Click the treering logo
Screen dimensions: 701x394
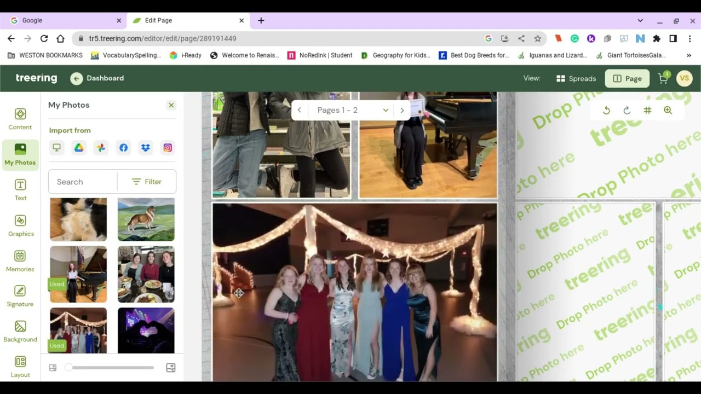[x=36, y=78]
